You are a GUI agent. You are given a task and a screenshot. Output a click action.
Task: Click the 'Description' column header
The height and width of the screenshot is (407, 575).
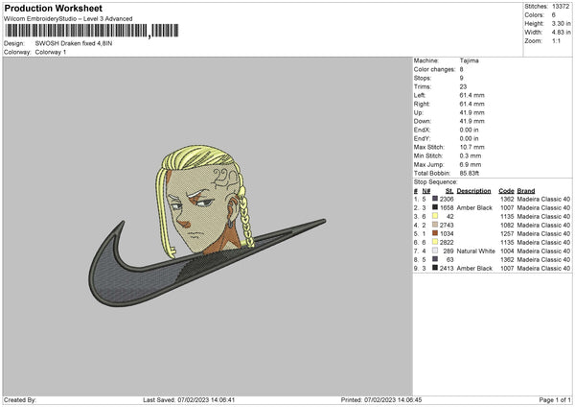coord(473,191)
